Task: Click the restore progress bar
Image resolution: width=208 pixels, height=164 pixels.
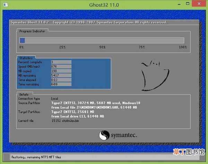Action: [x=102, y=40]
